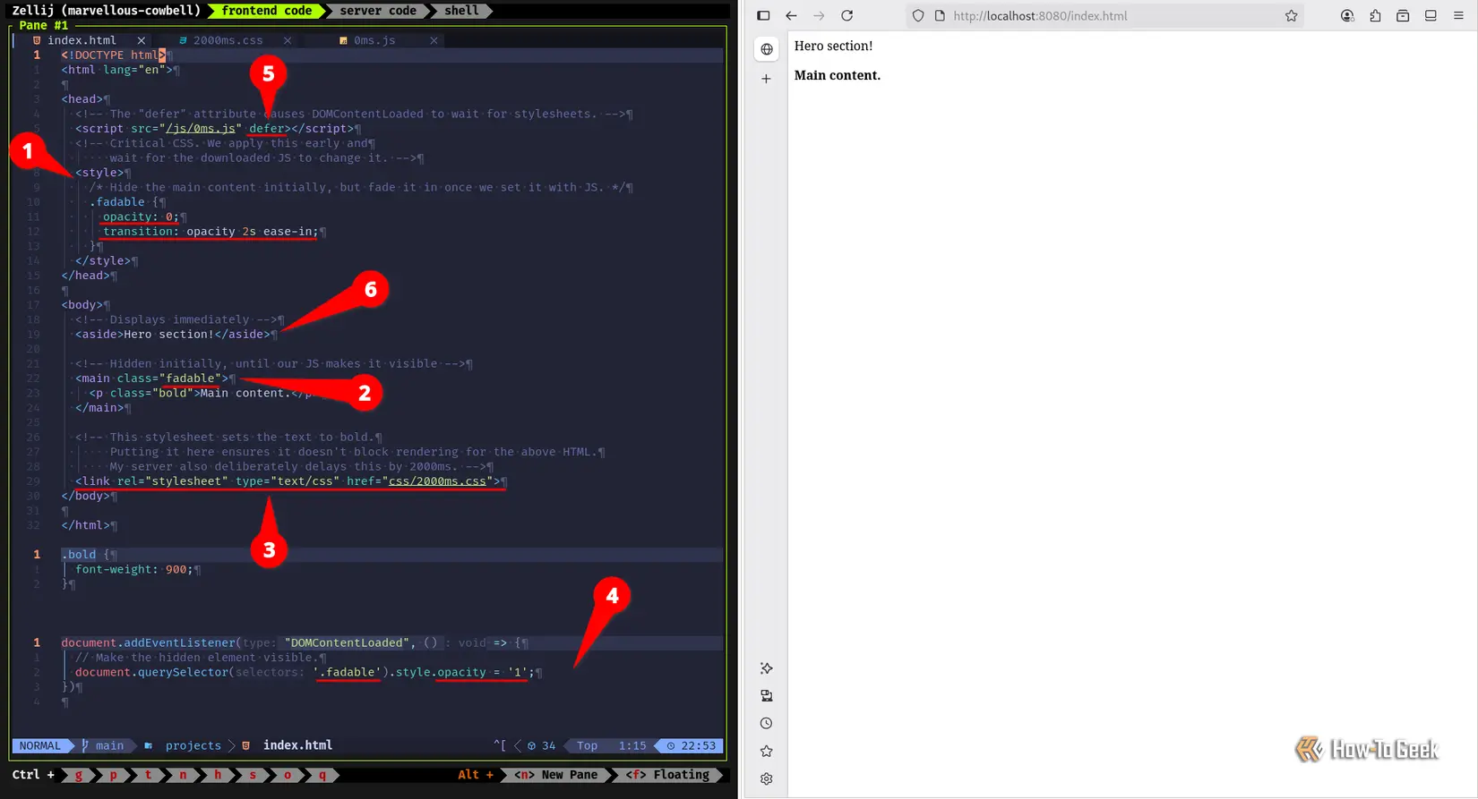Click the '<!DOCTYPE html>' first line
Screen dimensions: 1478x799
point(114,55)
